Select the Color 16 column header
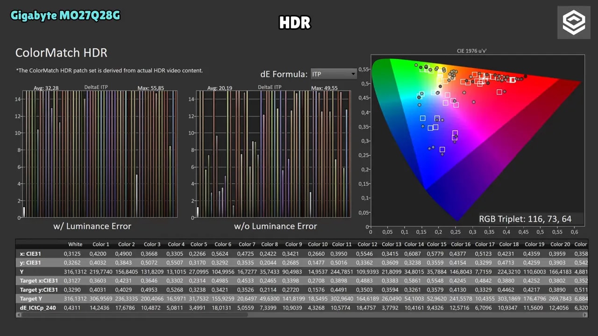 pos(461,244)
